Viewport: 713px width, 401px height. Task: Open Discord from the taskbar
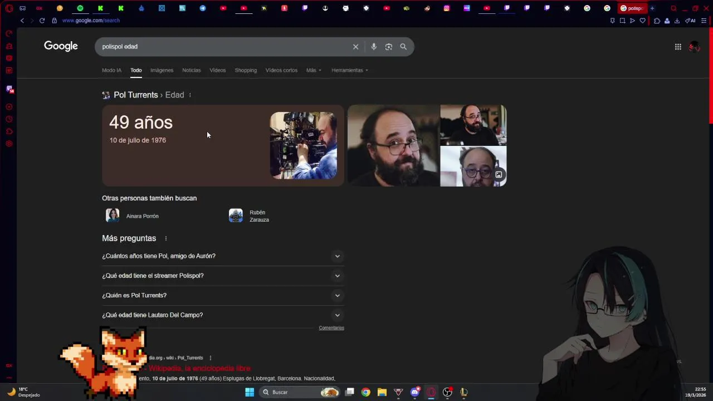click(x=414, y=392)
